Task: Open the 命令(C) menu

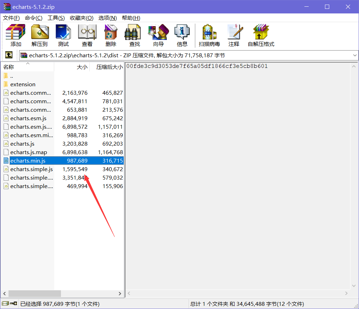Action: (x=33, y=18)
